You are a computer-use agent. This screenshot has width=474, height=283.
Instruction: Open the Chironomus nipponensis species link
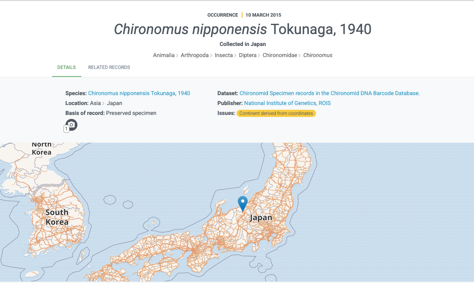139,93
